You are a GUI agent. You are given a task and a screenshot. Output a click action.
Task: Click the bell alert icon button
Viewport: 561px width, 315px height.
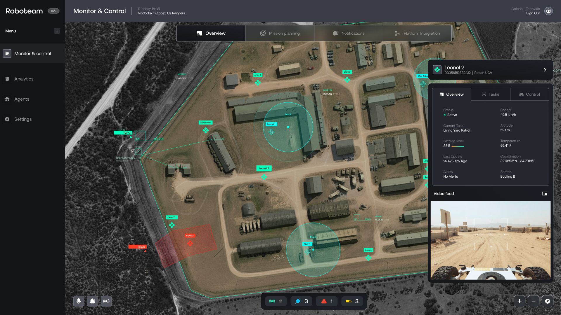click(x=92, y=301)
